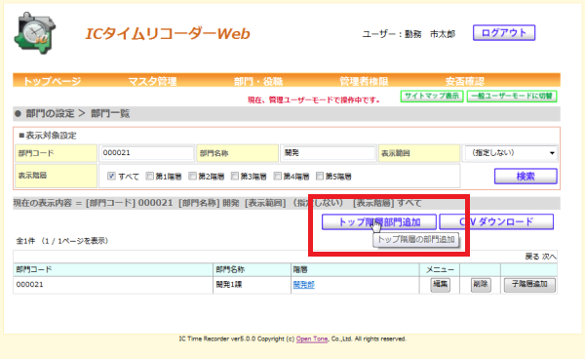Click the IC Time Recorder clock logo
This screenshot has height=359, width=585.
[x=35, y=33]
